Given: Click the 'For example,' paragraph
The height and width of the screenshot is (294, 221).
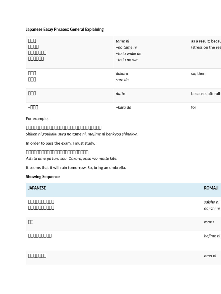Looking at the screenshot, I should click(x=37, y=119).
